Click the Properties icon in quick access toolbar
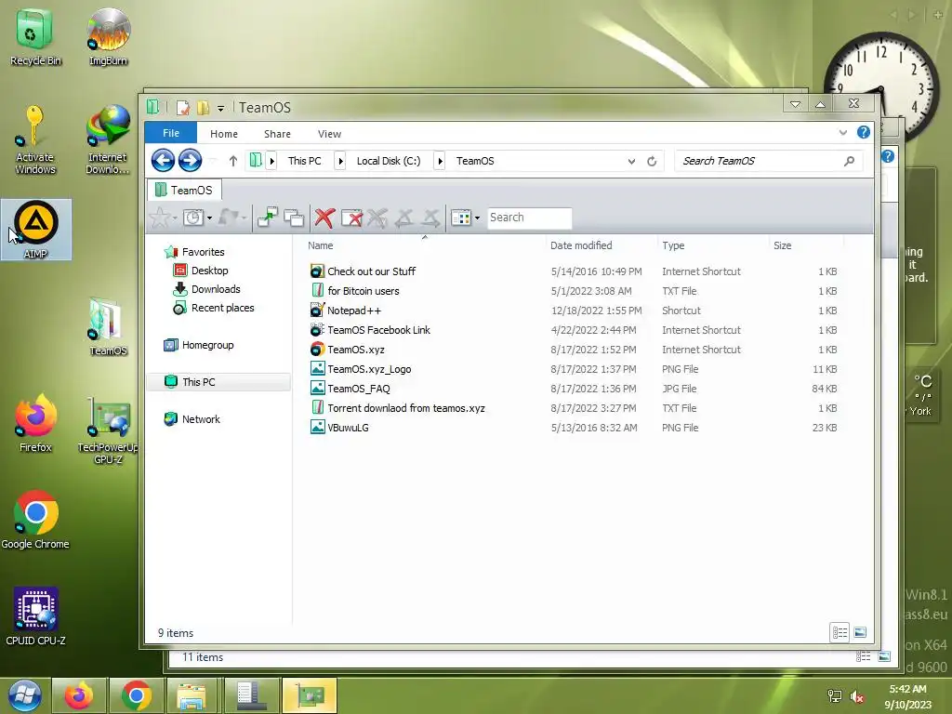 coord(183,108)
